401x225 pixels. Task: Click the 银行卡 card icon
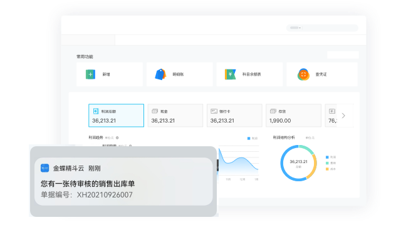click(x=214, y=111)
